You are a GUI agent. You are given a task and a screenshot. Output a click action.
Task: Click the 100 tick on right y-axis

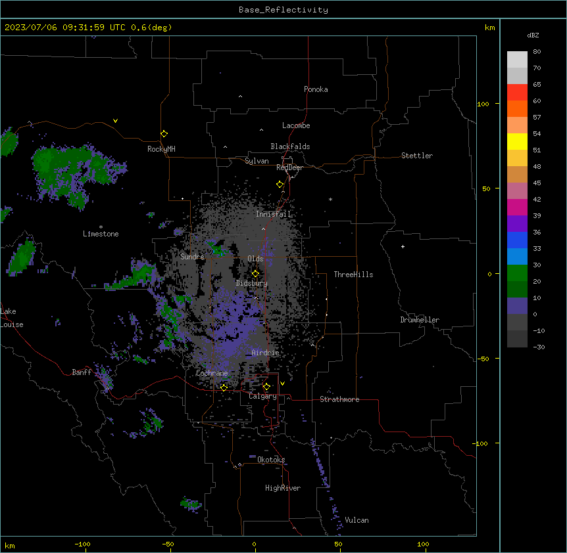tap(483, 104)
